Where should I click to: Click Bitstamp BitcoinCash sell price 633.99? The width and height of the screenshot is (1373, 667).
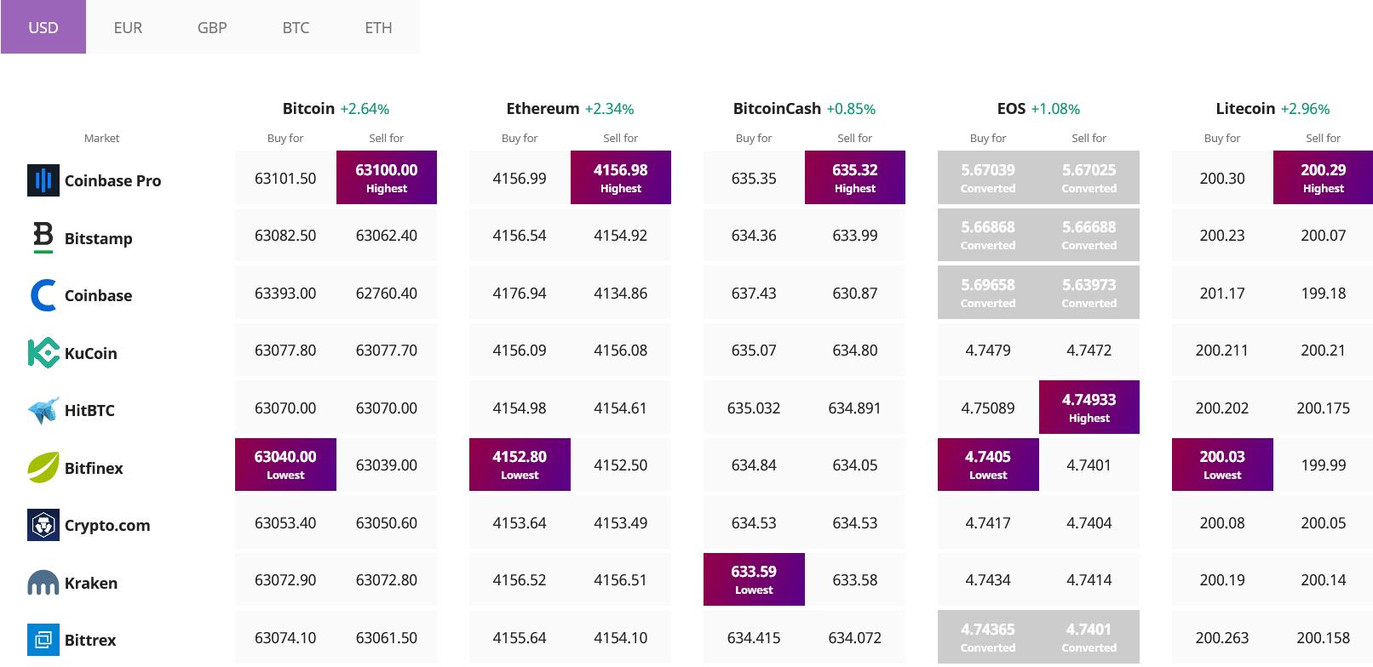coord(855,235)
